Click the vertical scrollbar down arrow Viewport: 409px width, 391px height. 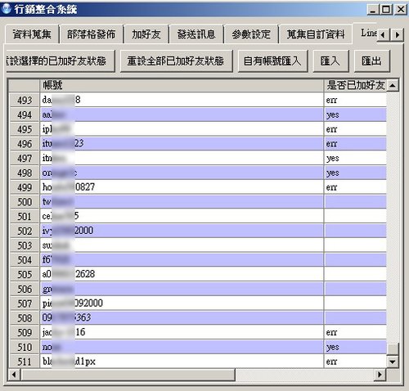click(x=393, y=362)
